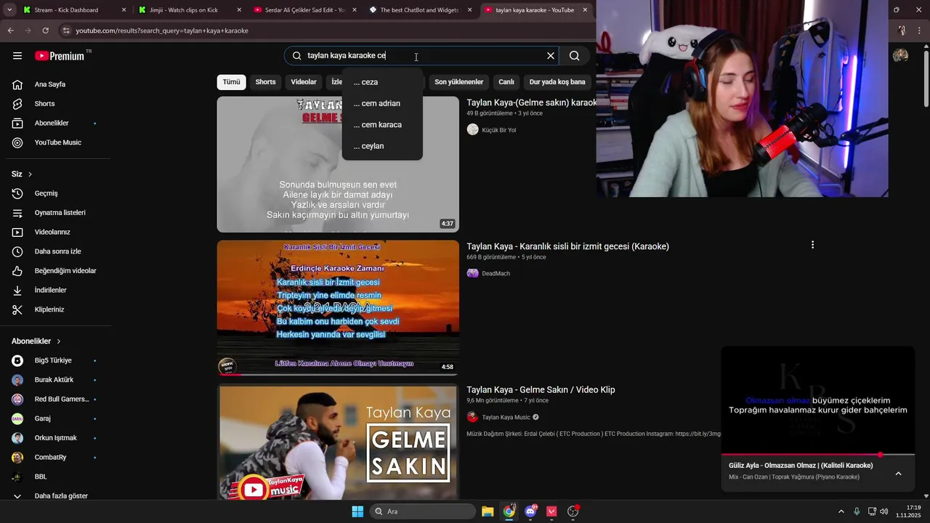Open the site info icon in address bar
The width and height of the screenshot is (930, 523).
pos(66,31)
